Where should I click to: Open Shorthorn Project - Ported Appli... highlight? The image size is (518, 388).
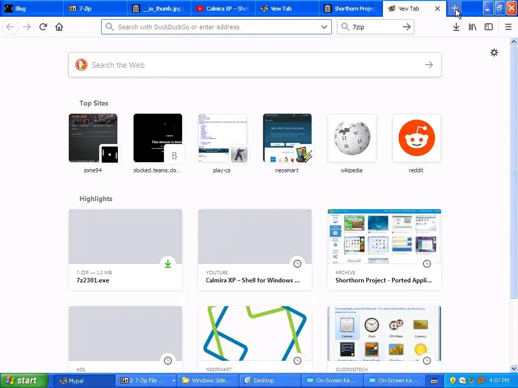(384, 250)
